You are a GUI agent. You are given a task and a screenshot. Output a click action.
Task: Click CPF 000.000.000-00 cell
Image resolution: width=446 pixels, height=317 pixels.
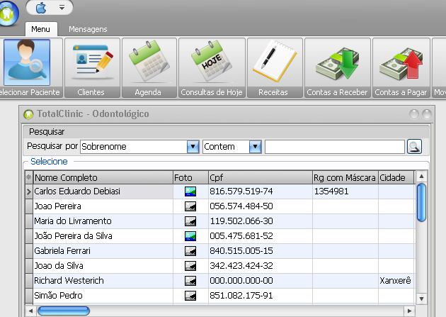(261, 281)
